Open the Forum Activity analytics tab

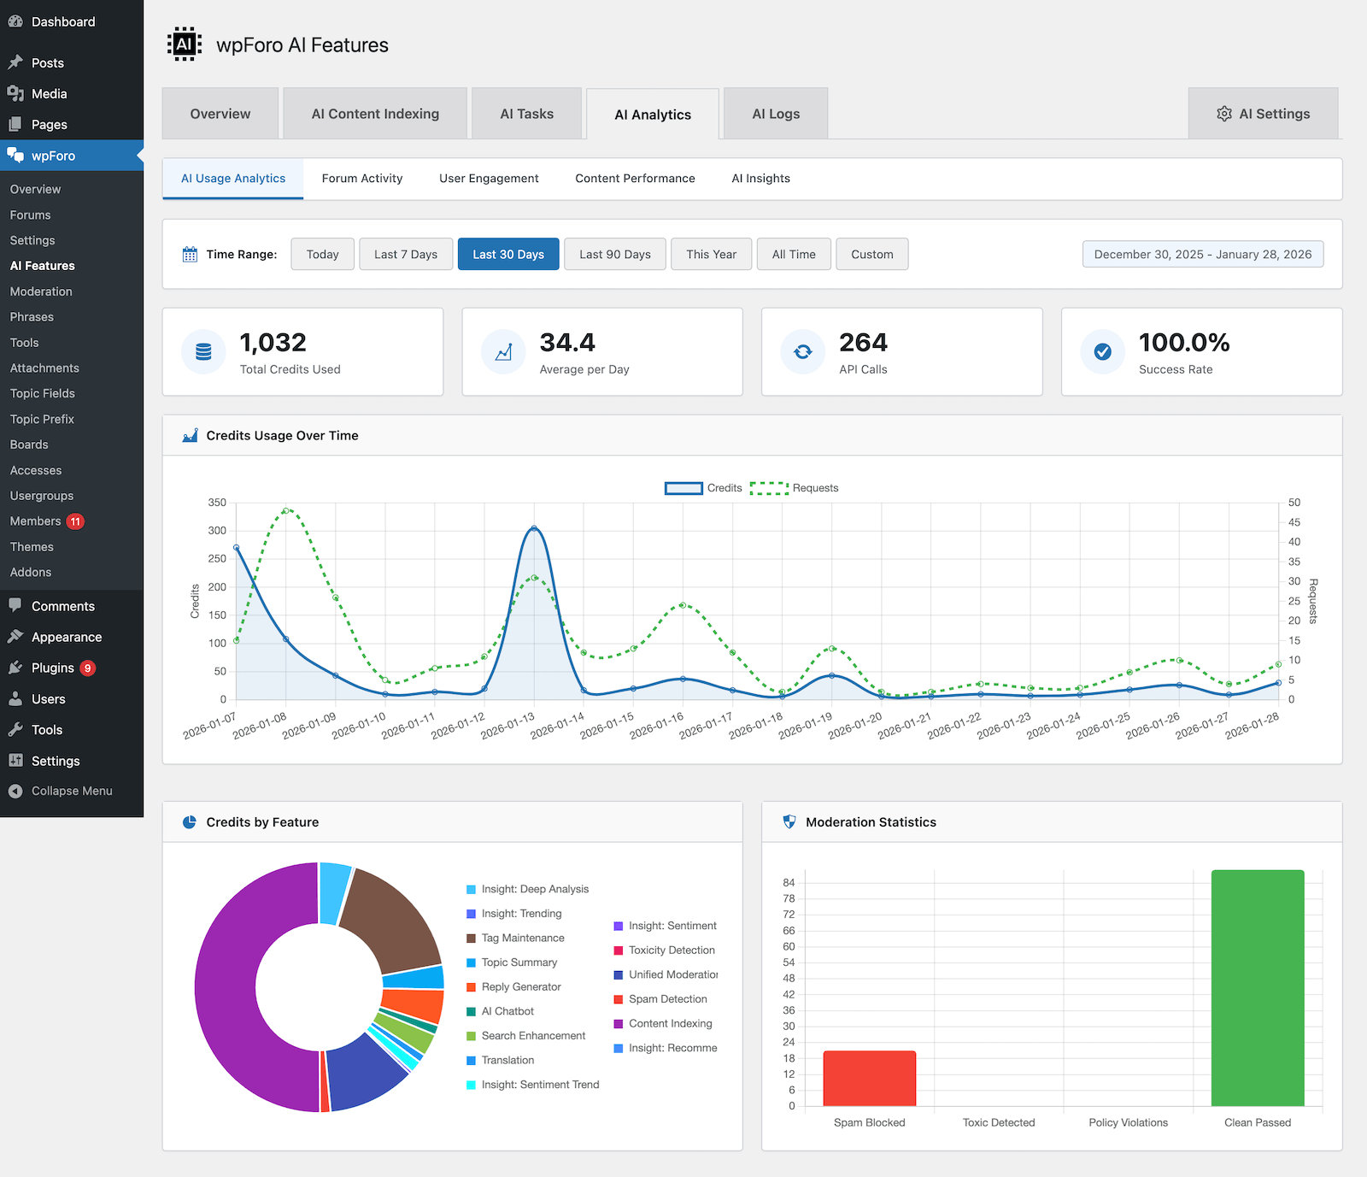(361, 178)
